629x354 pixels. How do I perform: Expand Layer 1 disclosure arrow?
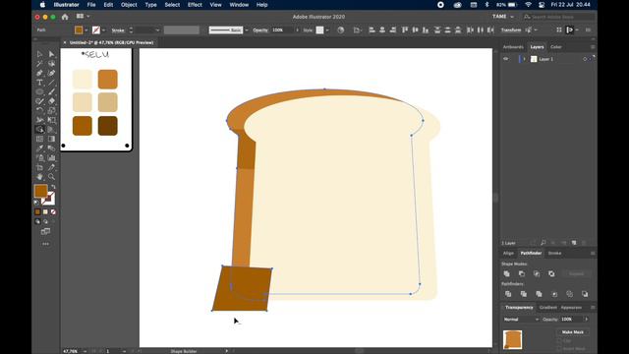tap(524, 59)
